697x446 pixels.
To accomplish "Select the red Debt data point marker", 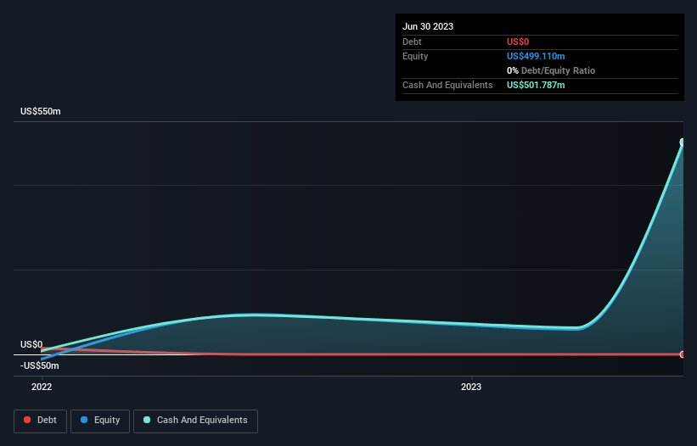I will point(683,354).
